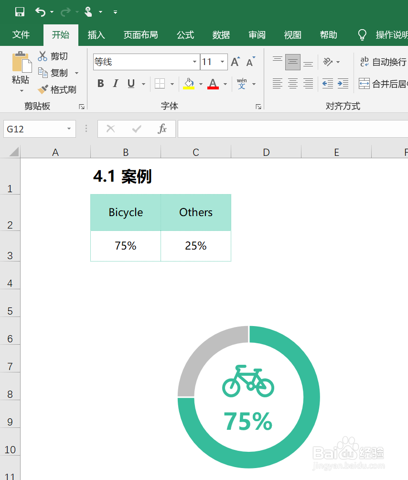Open the 视图 ribbon tab
This screenshot has height=480, width=408.
click(x=293, y=35)
